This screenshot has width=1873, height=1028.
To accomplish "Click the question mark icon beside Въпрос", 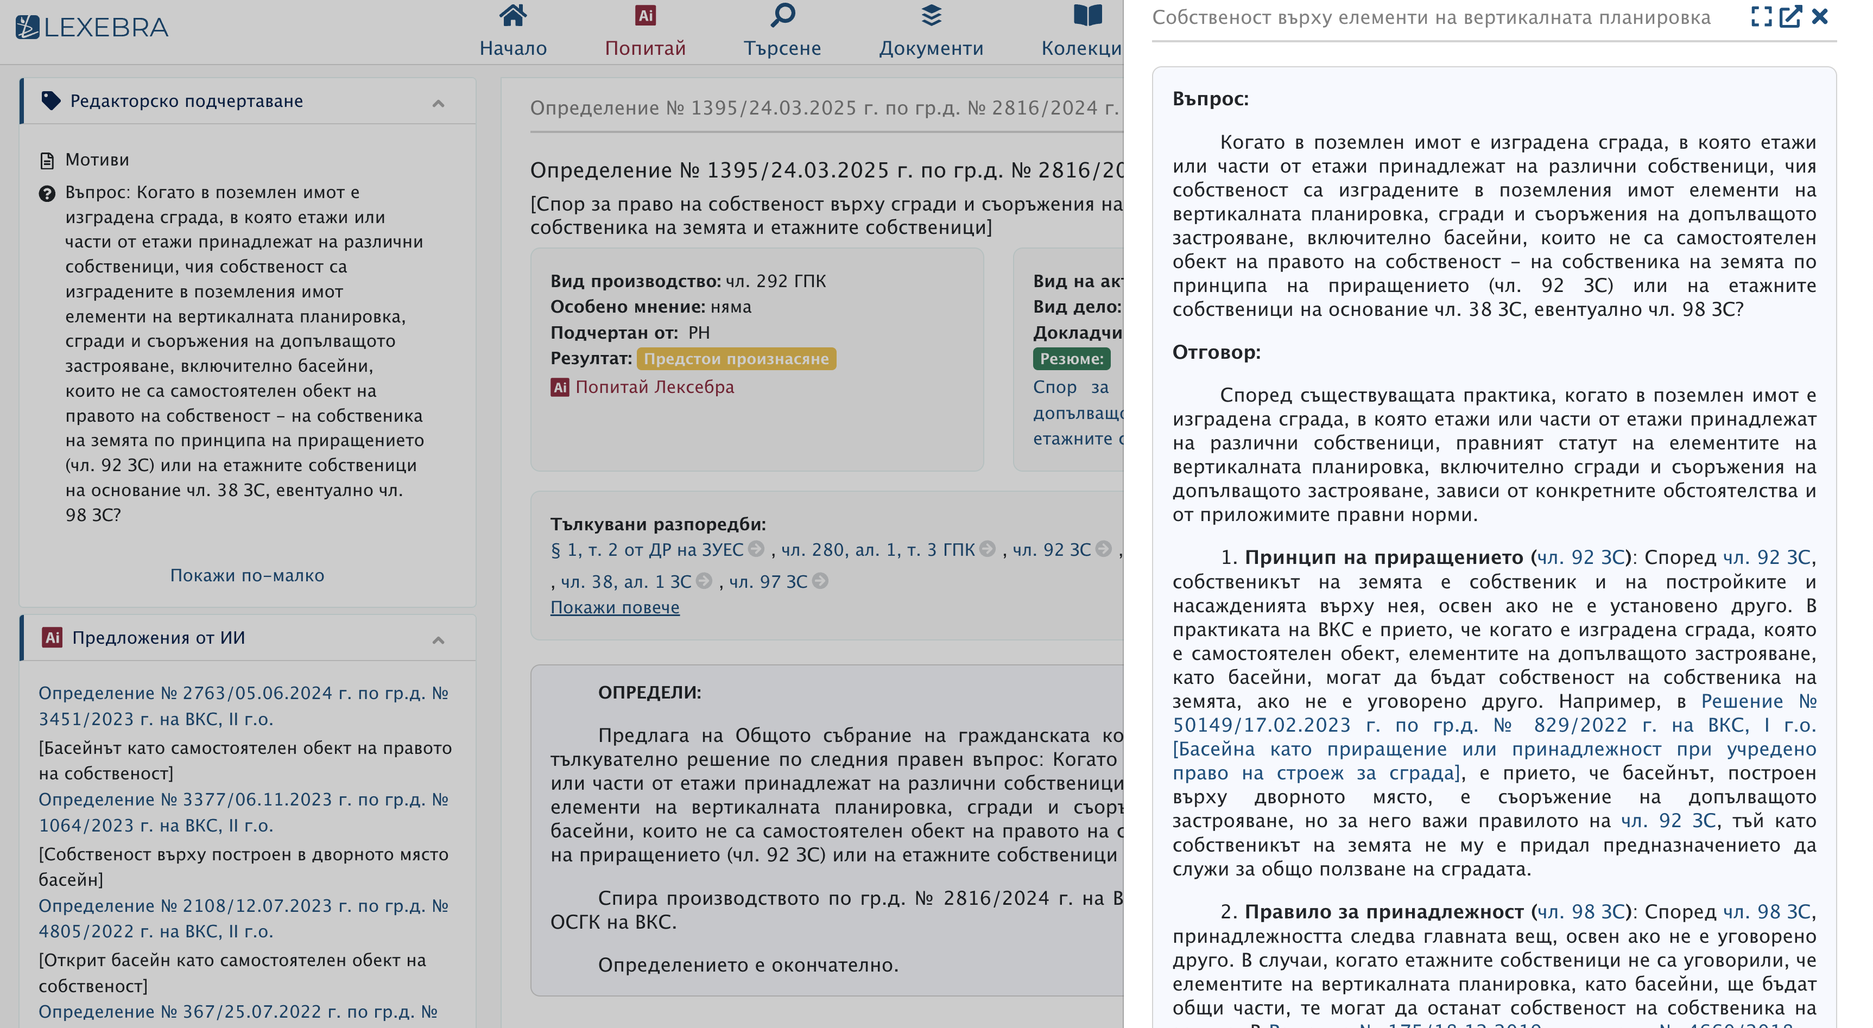I will (x=47, y=193).
